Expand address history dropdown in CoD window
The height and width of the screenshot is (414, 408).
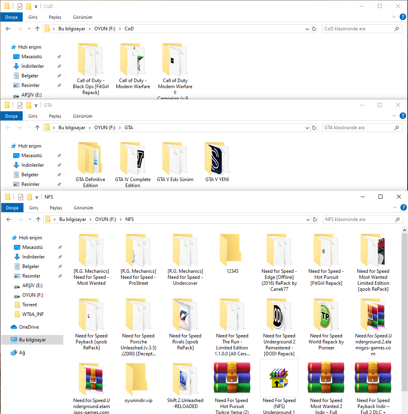[x=307, y=29]
